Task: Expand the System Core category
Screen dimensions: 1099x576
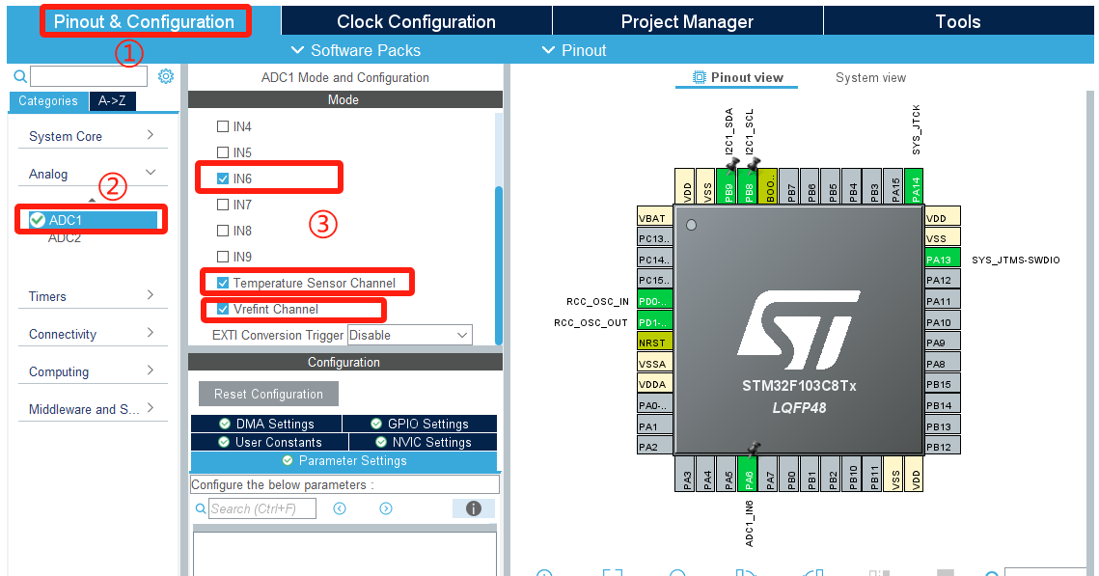Action: [x=93, y=136]
